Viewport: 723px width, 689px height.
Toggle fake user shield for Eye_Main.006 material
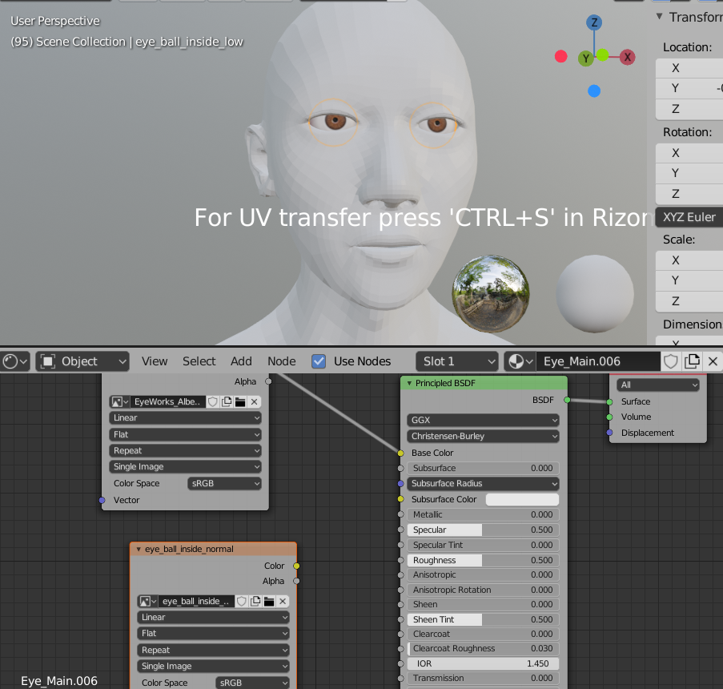pyautogui.click(x=670, y=361)
